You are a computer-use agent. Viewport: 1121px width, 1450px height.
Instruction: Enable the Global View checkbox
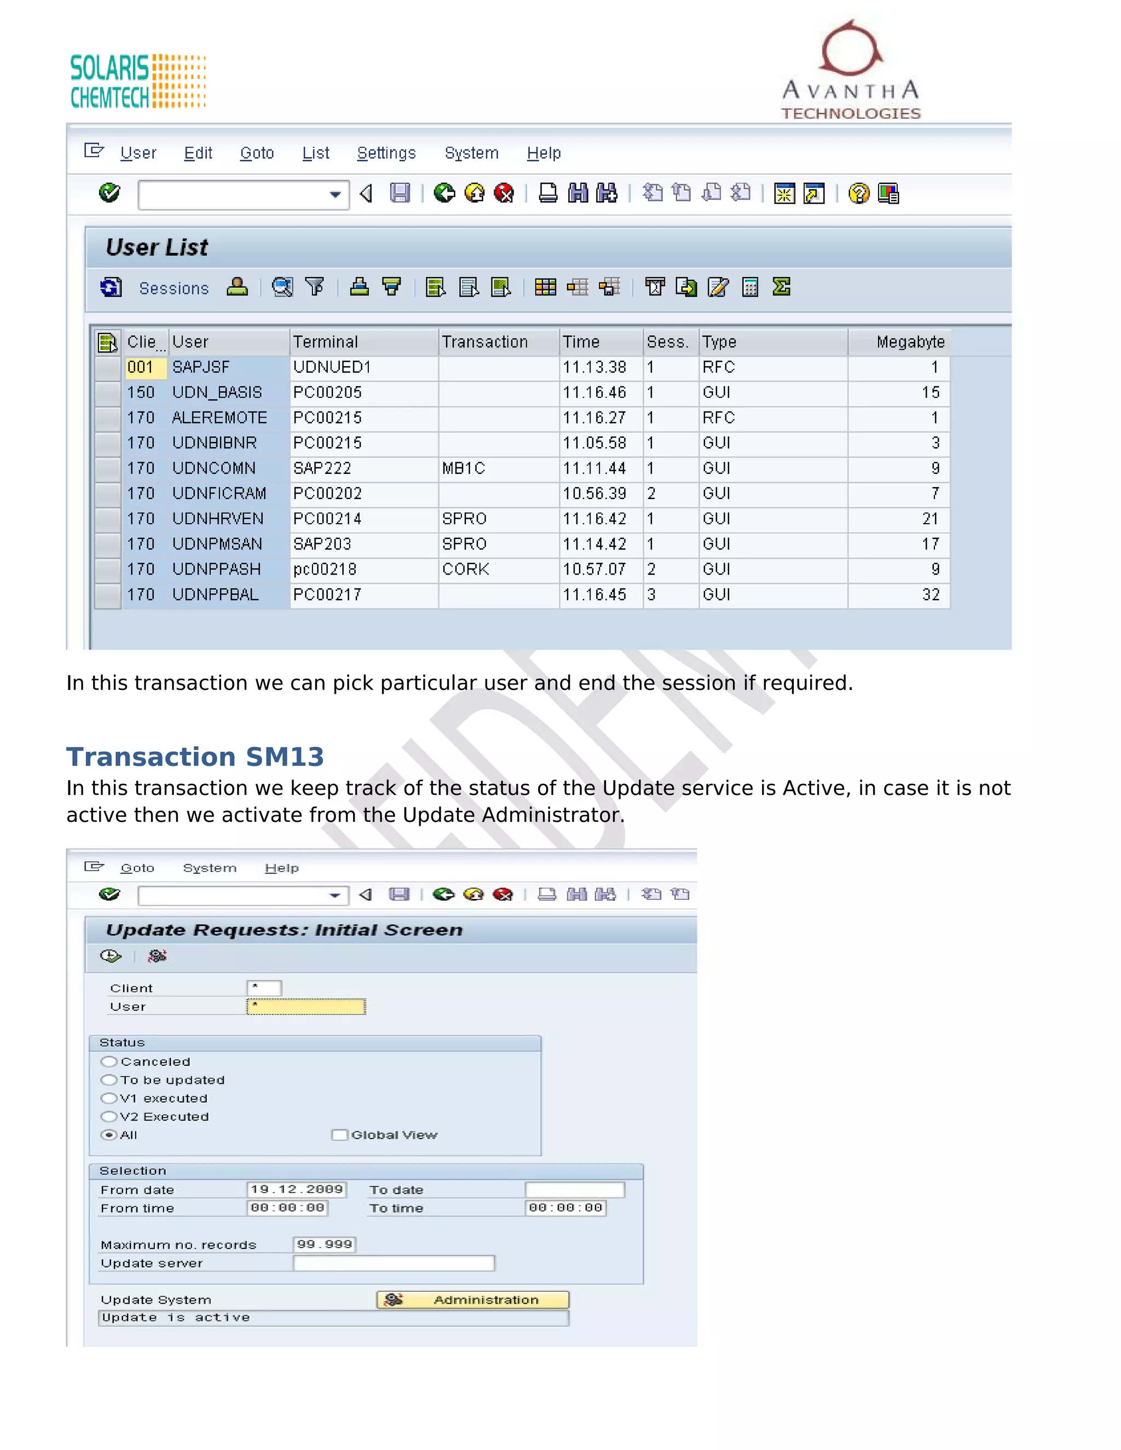coord(339,1135)
